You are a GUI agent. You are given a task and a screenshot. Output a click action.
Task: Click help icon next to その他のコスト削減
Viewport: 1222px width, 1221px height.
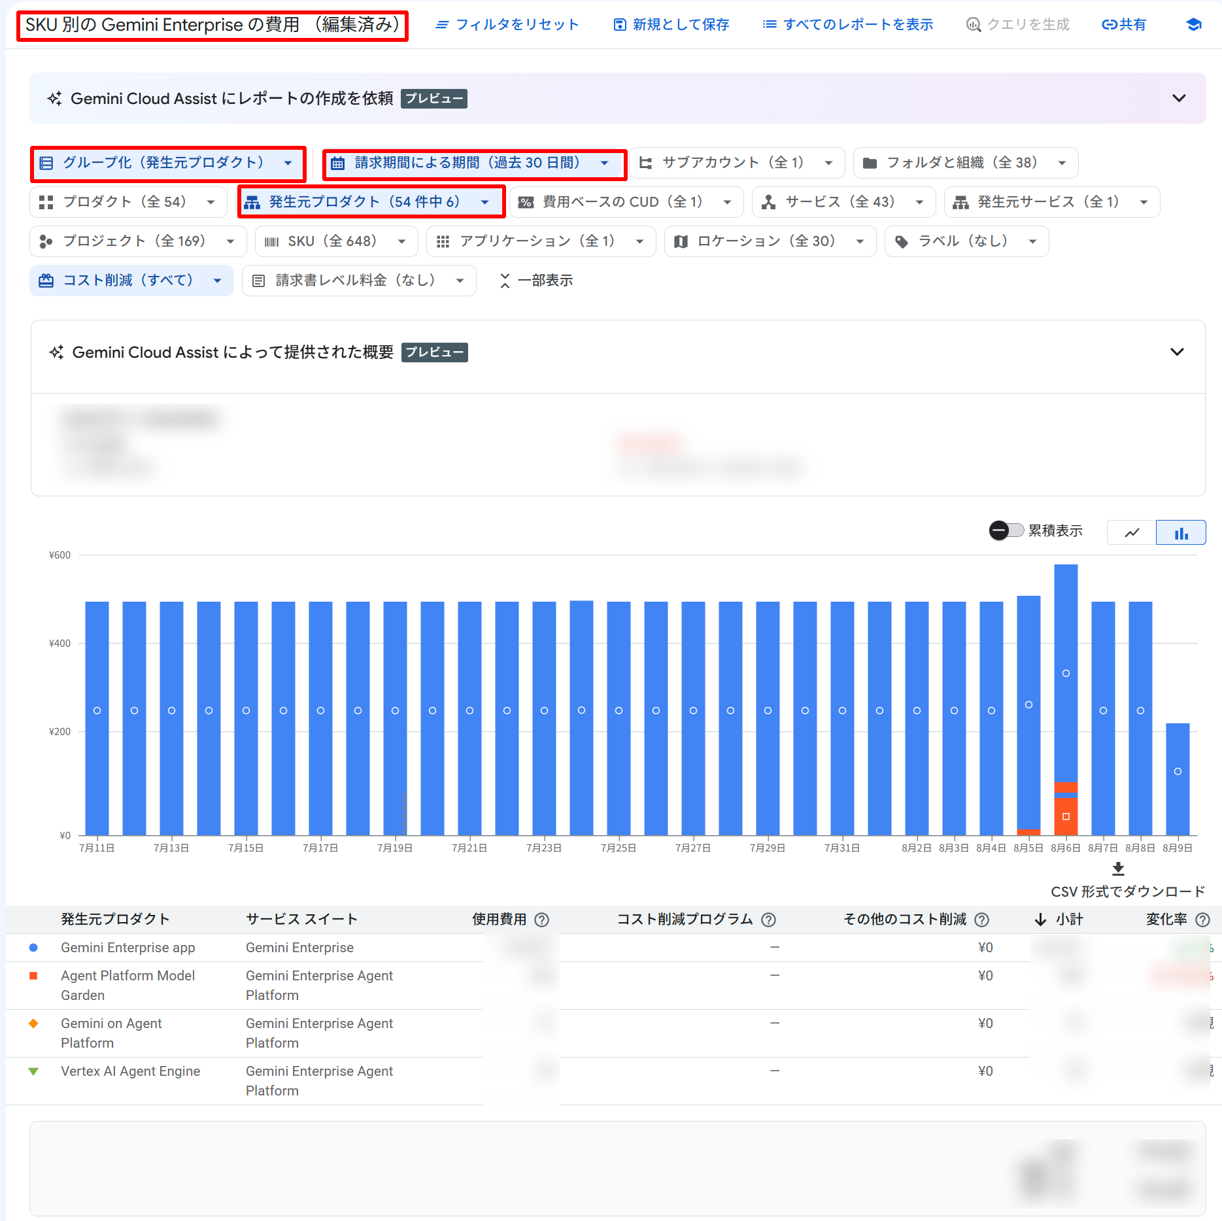[x=981, y=920]
